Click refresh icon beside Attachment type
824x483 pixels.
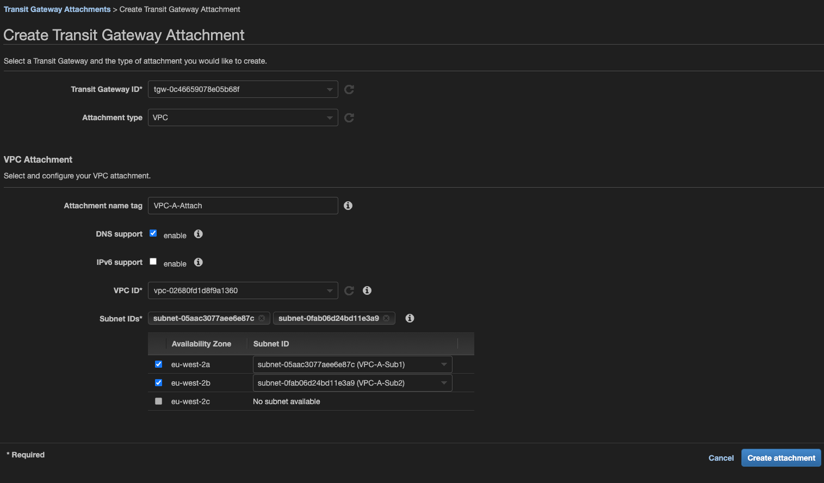pos(349,117)
